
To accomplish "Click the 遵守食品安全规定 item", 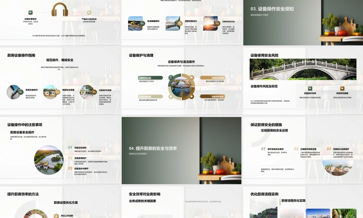I will [276, 149].
